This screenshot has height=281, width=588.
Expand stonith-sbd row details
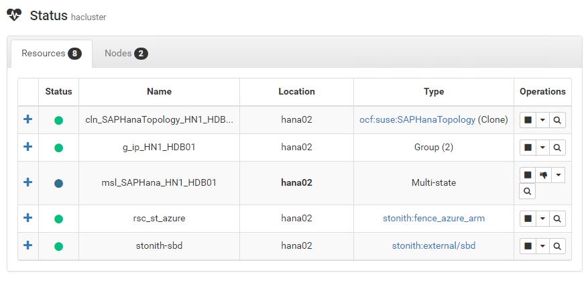[x=27, y=245]
